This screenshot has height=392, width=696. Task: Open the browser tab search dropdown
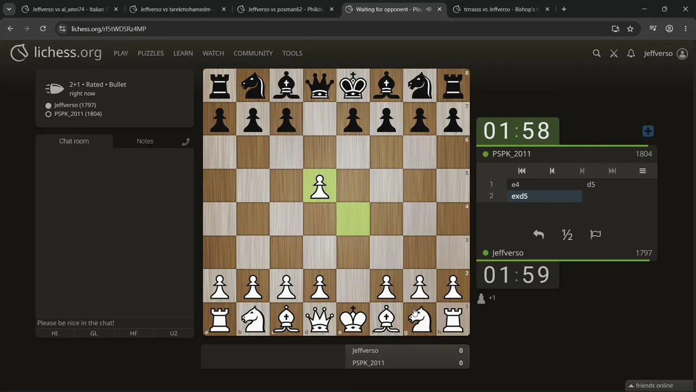point(9,9)
